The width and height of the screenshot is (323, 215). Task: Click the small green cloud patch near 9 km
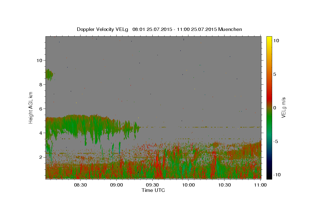[50, 74]
